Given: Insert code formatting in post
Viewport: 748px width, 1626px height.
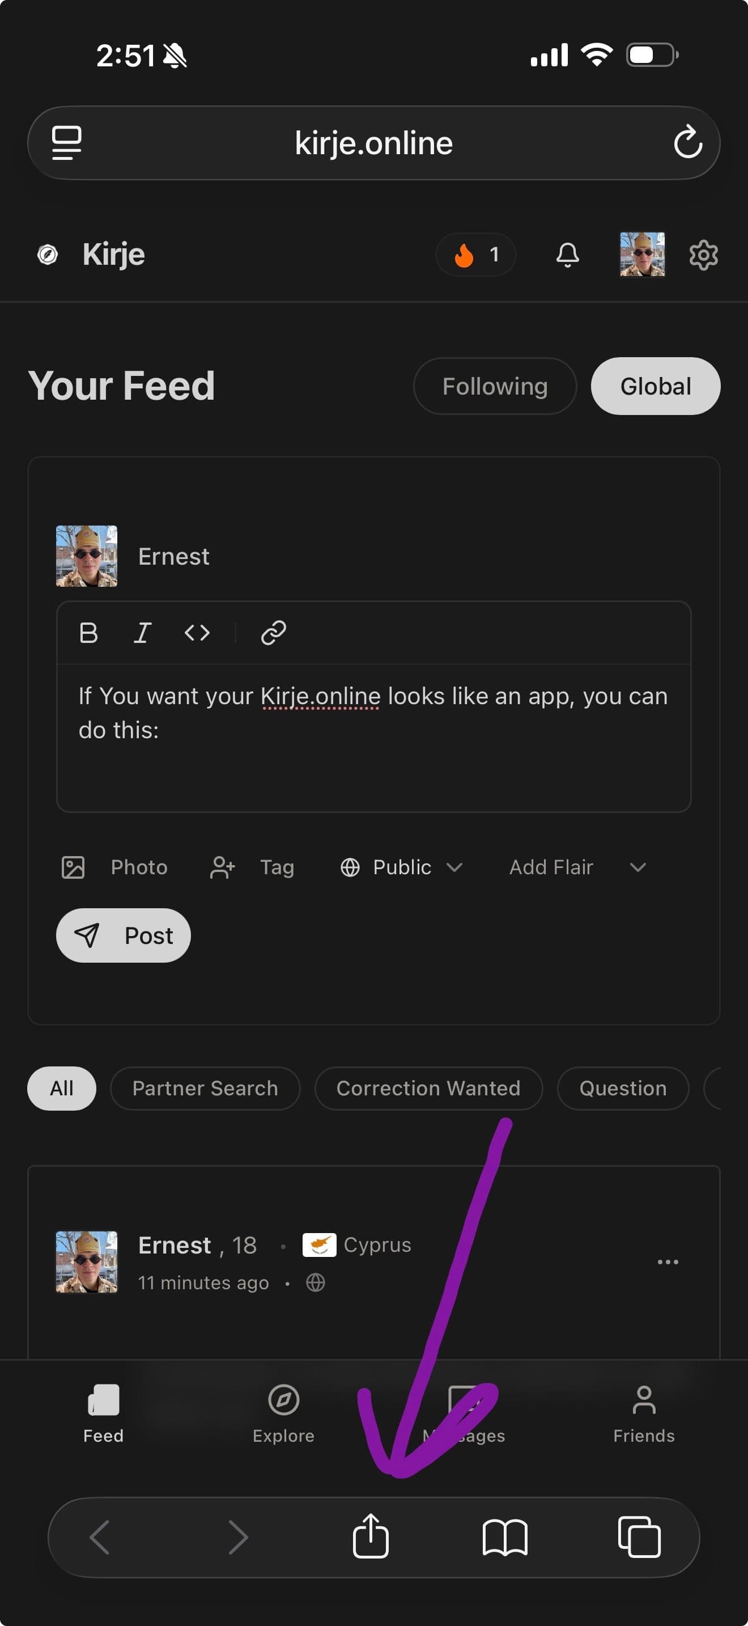Looking at the screenshot, I should coord(197,633).
